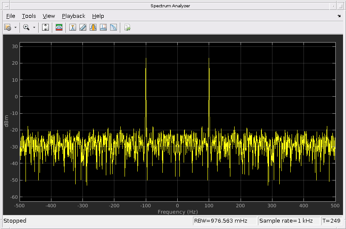
Task: Open the File menu
Action: 11,16
